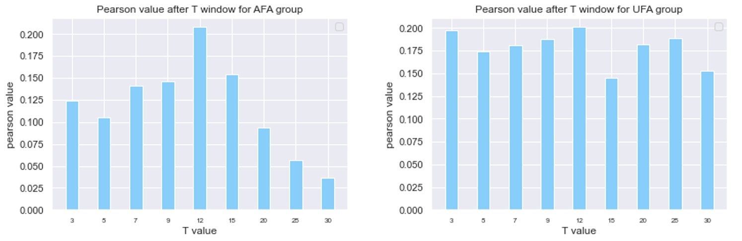
Task: Click the empty legend box in UFA chart
Action: tap(719, 27)
